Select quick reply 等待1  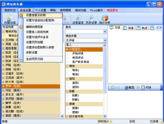coord(76,70)
